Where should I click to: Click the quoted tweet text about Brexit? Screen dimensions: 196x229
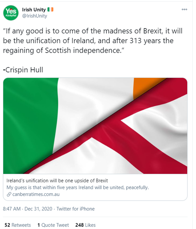coord(93,41)
